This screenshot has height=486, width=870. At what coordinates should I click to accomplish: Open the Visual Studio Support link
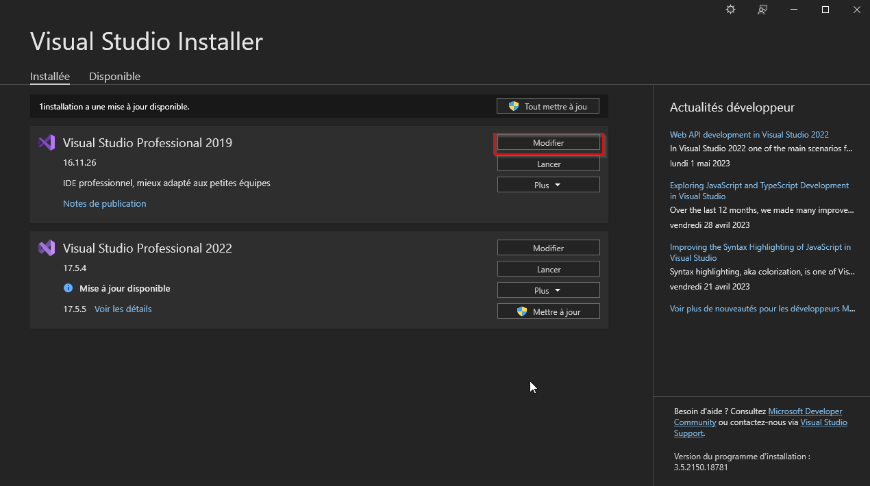tap(760, 428)
